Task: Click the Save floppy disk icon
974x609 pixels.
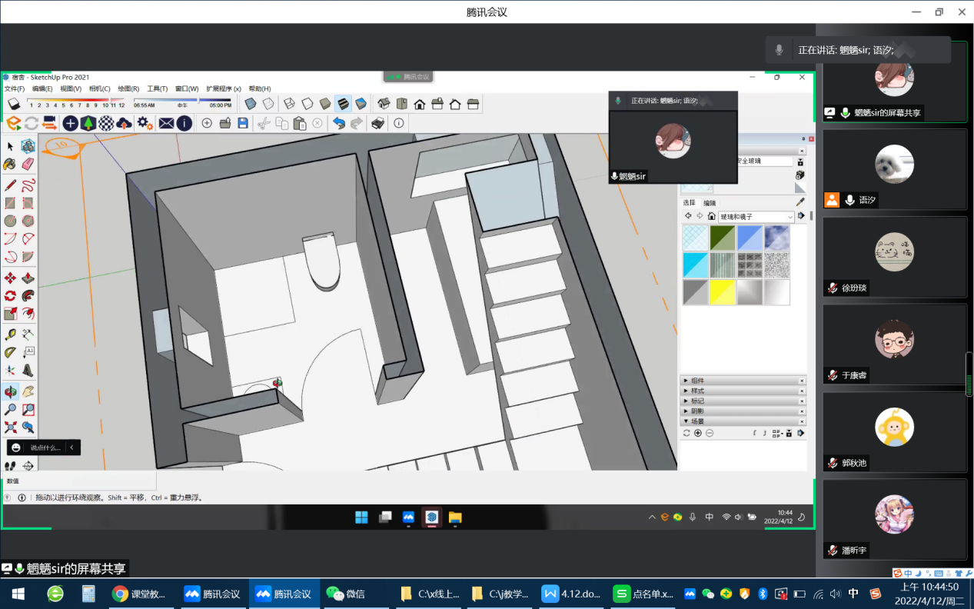Action: point(243,123)
